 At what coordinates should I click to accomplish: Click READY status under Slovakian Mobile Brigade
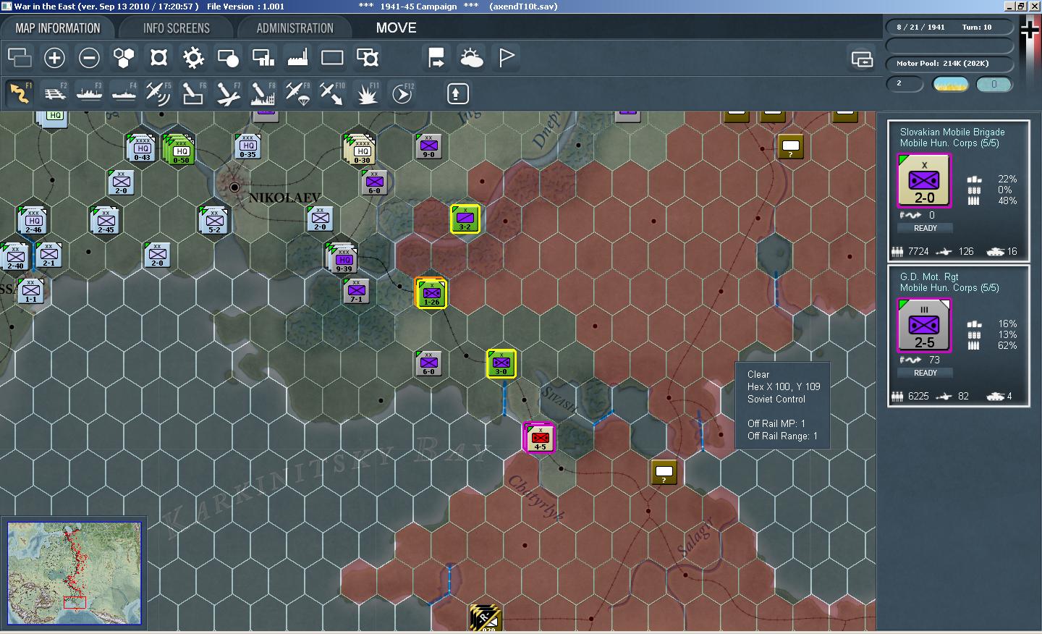click(x=925, y=228)
